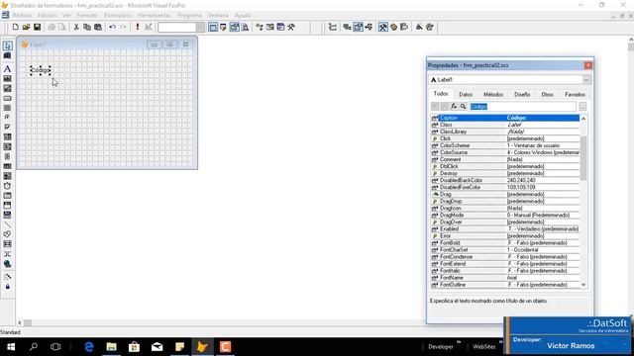Select the Line control tool
This screenshot has width=634, height=356.
coord(7,224)
